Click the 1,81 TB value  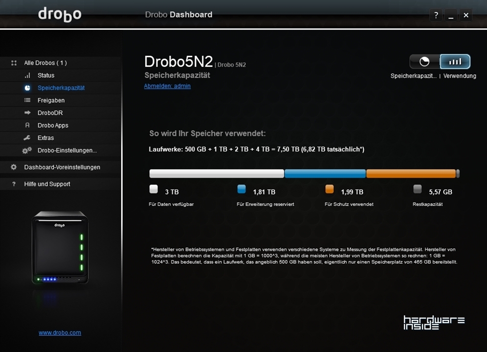265,192
